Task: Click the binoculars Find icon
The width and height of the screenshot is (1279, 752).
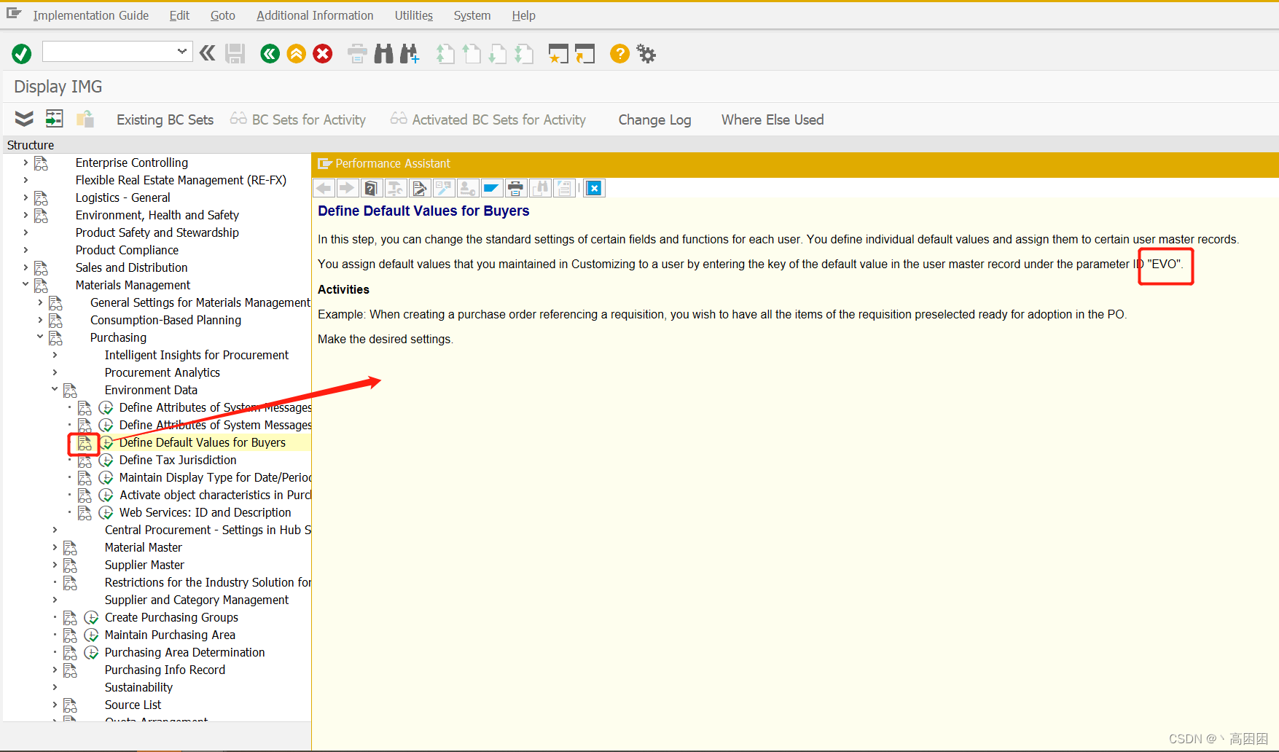Action: tap(384, 53)
